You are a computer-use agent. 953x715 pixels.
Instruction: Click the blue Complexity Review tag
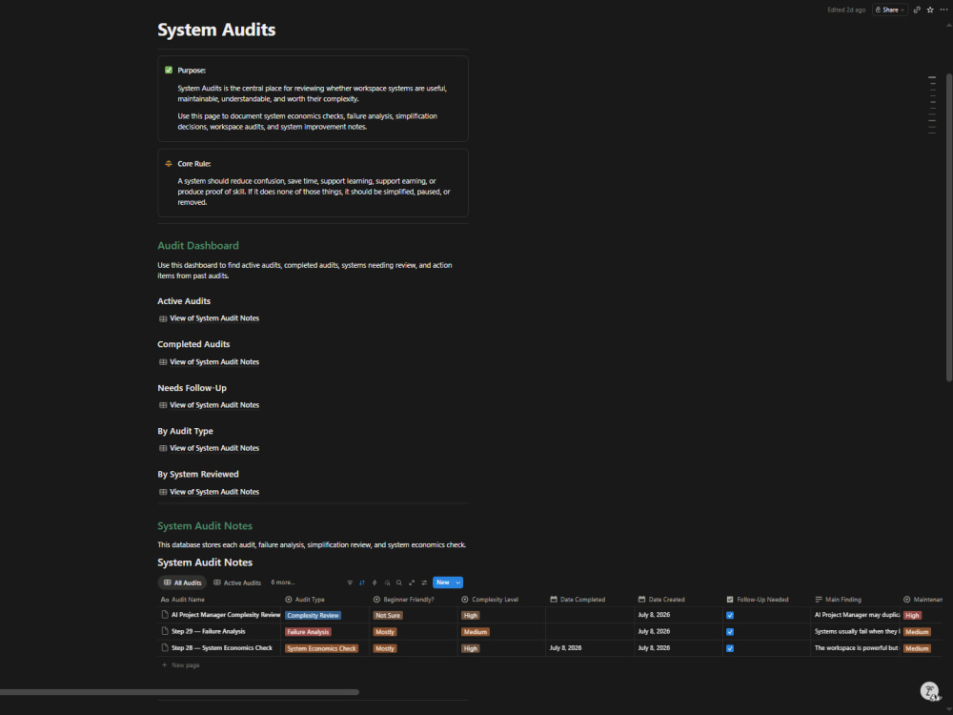313,615
